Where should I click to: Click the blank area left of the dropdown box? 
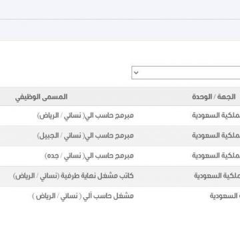click(65, 73)
